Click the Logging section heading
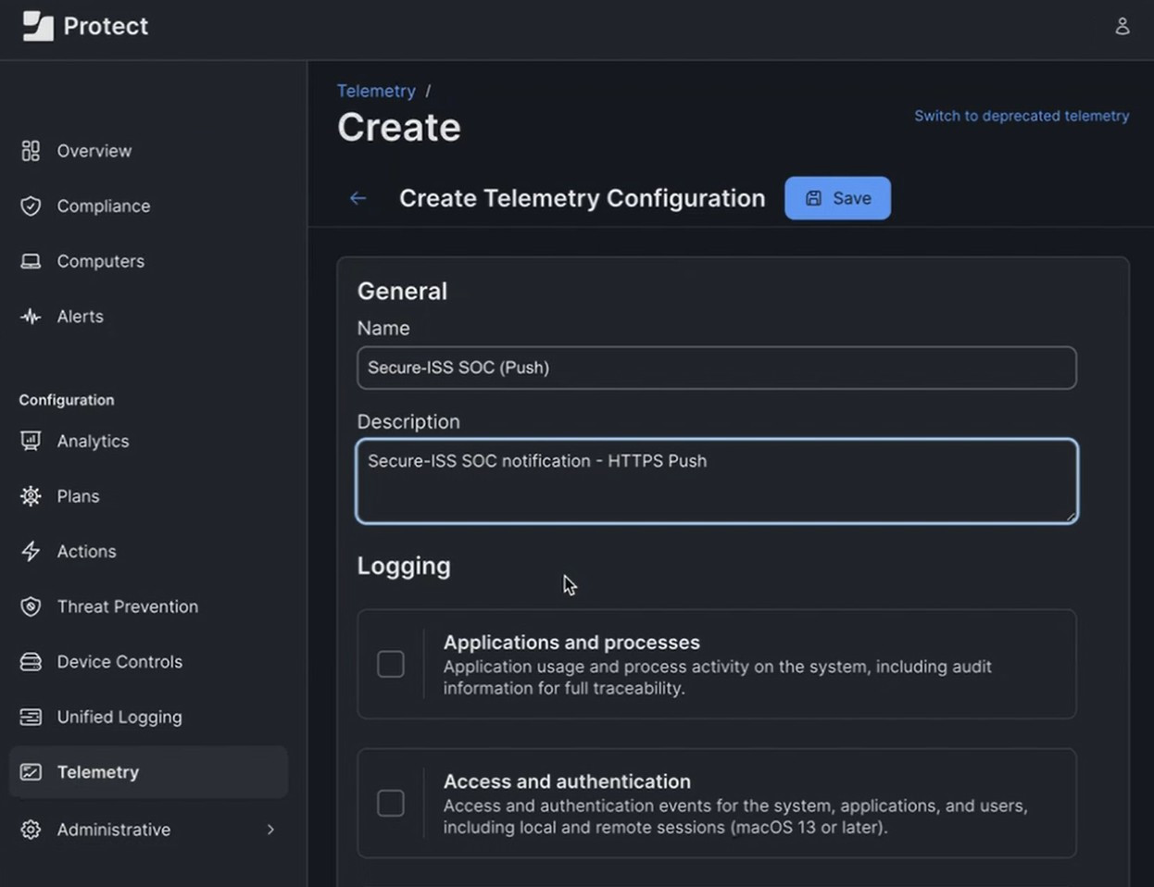1154x887 pixels. pos(404,566)
